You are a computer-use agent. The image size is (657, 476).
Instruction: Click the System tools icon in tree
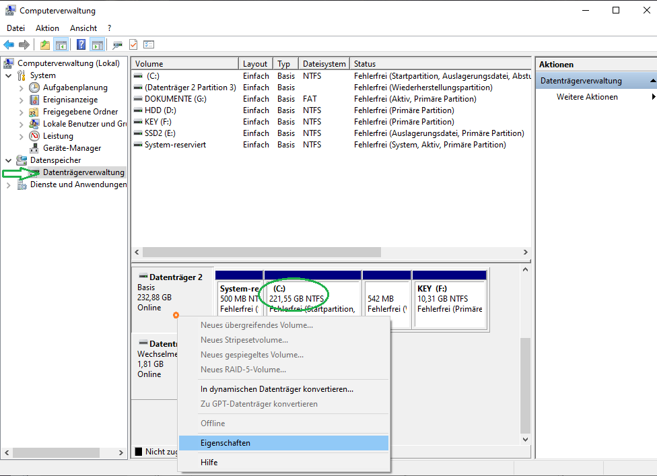click(22, 75)
